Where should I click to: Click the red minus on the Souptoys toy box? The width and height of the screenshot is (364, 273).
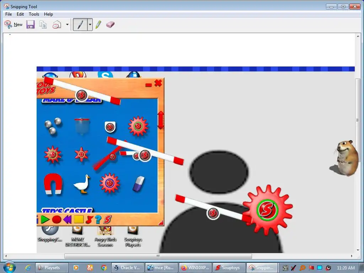coord(149,85)
